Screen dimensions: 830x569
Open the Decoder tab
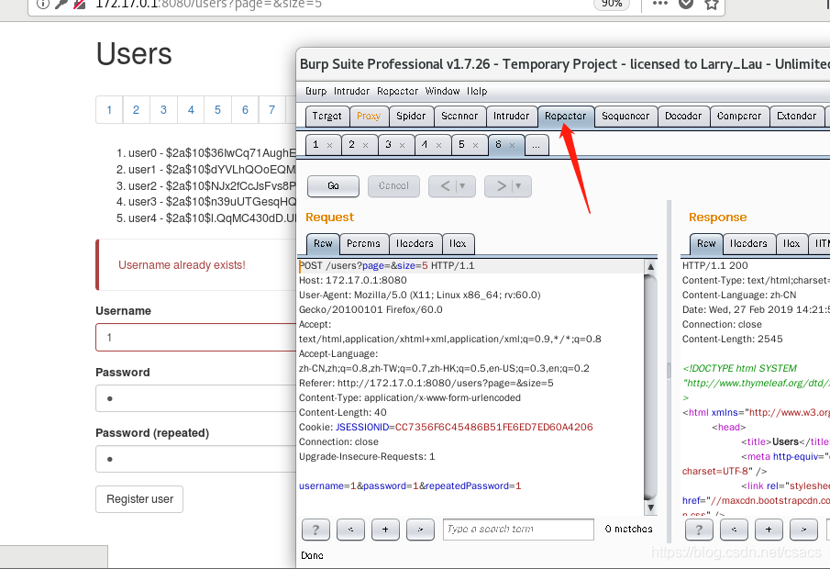tap(683, 116)
